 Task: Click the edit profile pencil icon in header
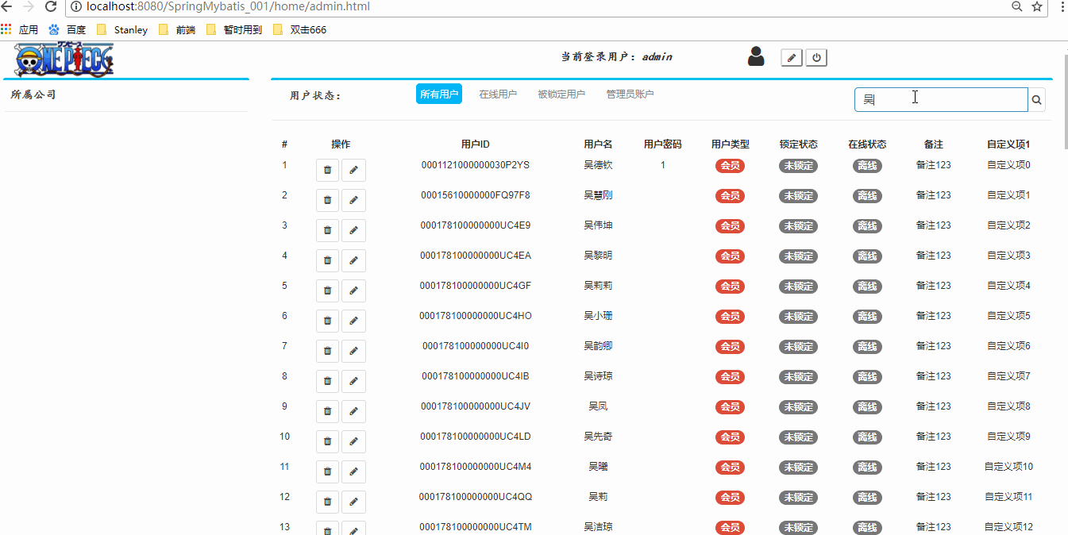coord(791,58)
